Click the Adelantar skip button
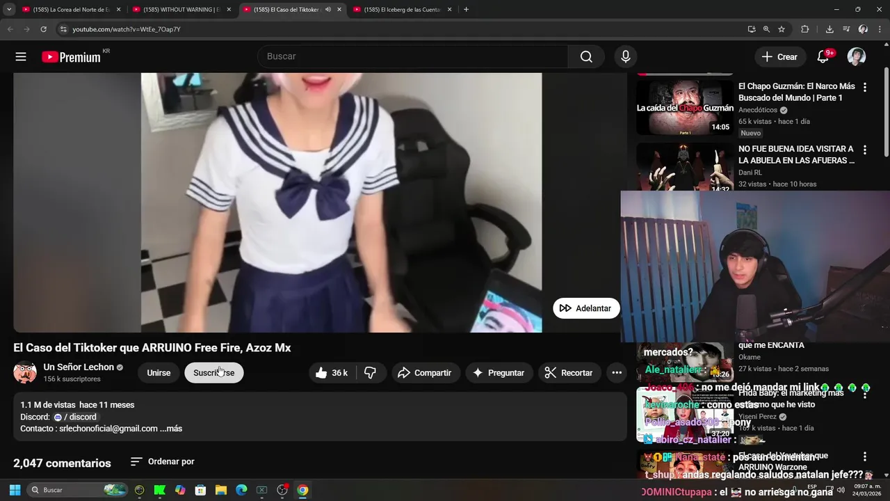The width and height of the screenshot is (890, 501). pyautogui.click(x=586, y=308)
